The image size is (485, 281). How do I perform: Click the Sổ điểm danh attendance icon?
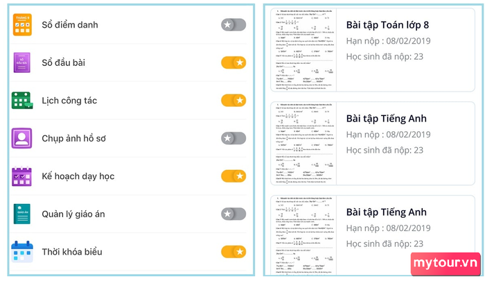pyautogui.click(x=22, y=25)
